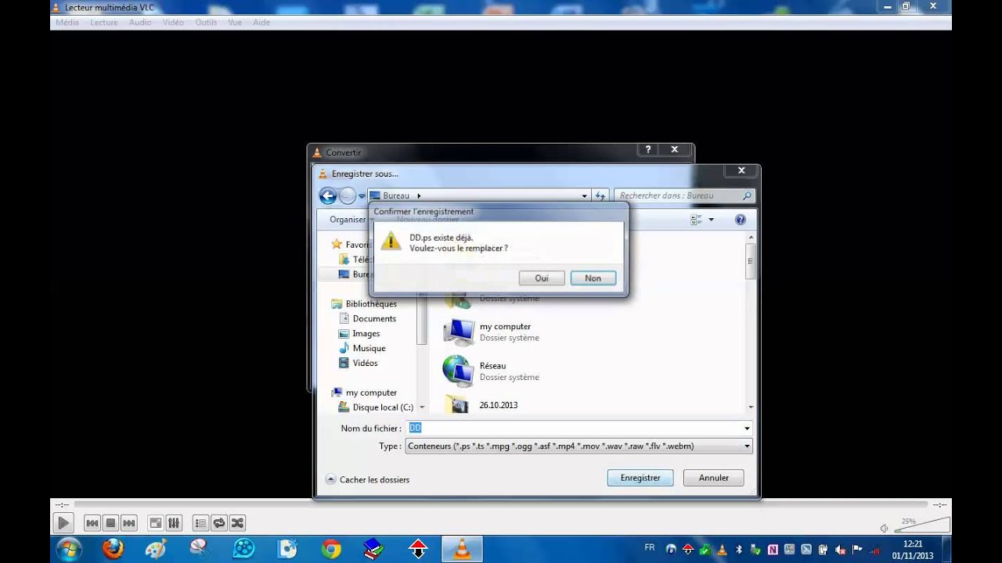Viewport: 1002px width, 563px height.
Task: Select Disque local (C:) drive
Action: [376, 407]
